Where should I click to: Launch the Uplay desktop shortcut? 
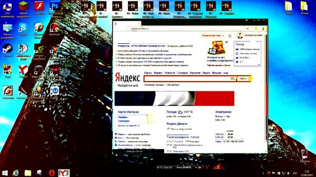(x=54, y=93)
